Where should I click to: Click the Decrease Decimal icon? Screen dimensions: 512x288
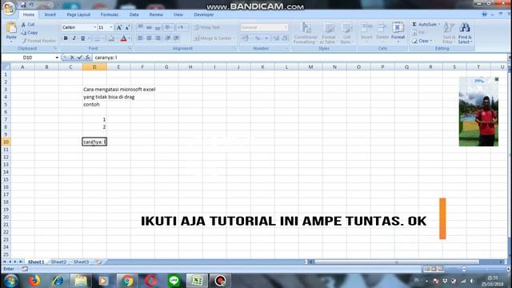[285, 38]
